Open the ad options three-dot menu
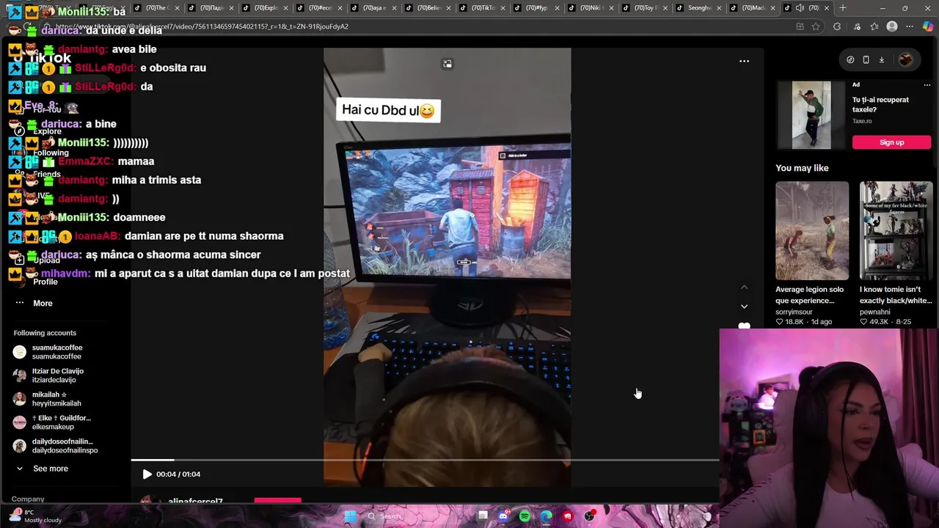 coord(927,85)
